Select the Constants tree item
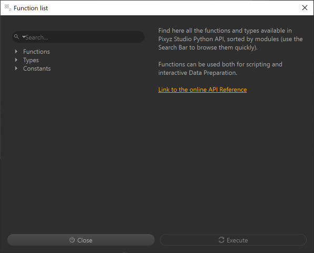This screenshot has width=314, height=253. 37,69
